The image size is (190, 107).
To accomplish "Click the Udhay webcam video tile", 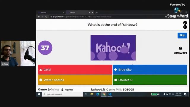I will [18, 53].
